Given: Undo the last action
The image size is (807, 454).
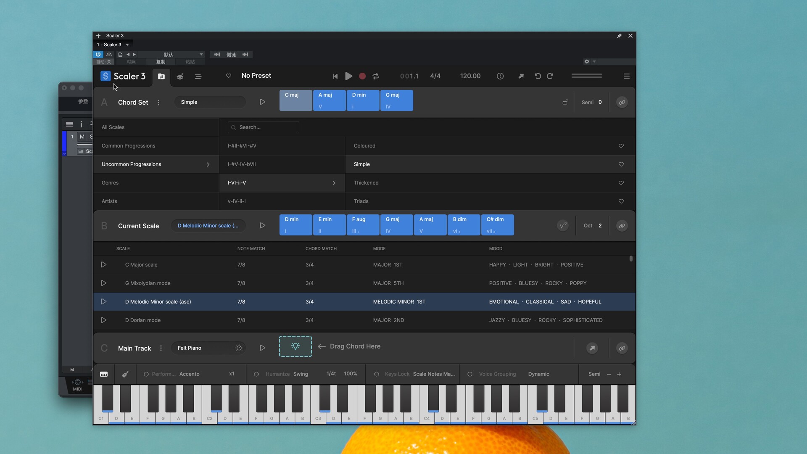Looking at the screenshot, I should click(x=538, y=76).
